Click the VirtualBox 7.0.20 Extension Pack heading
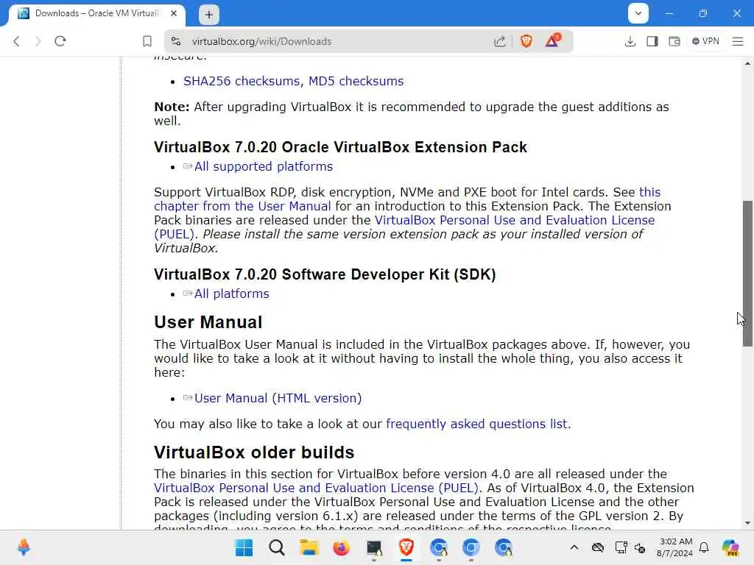The height and width of the screenshot is (565, 754). [x=340, y=147]
